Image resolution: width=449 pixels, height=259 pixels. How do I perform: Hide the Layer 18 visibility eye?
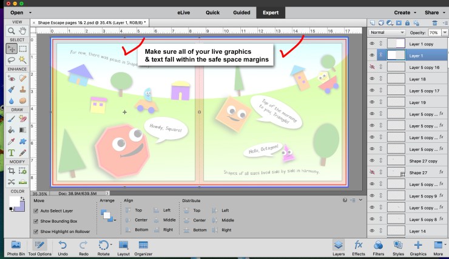371,79
